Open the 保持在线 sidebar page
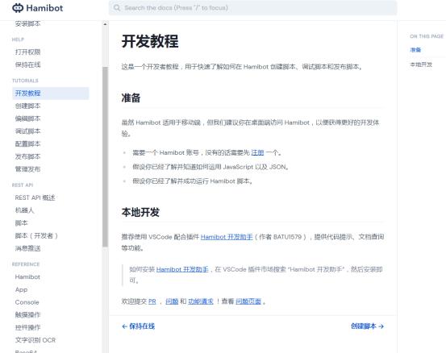The height and width of the screenshot is (353, 446). click(x=28, y=64)
